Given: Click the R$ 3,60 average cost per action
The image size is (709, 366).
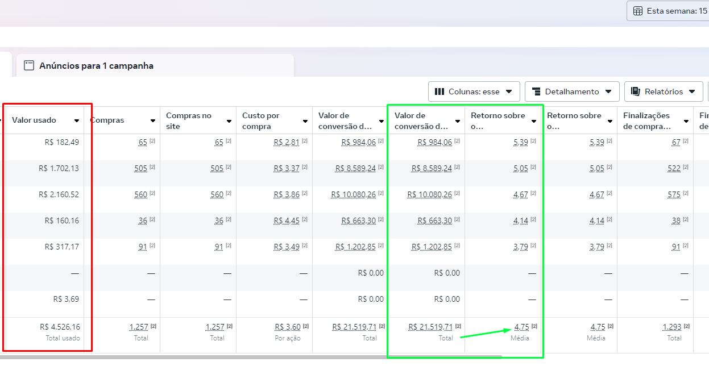Looking at the screenshot, I should [288, 327].
